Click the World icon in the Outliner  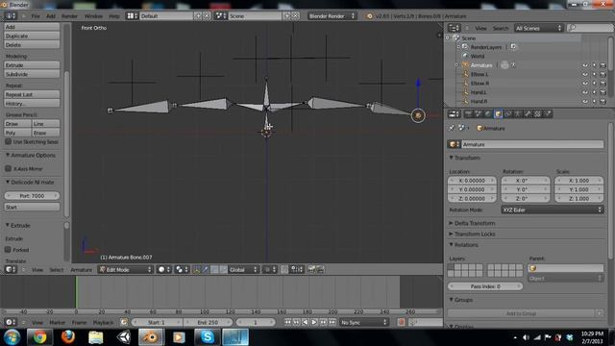pos(465,56)
